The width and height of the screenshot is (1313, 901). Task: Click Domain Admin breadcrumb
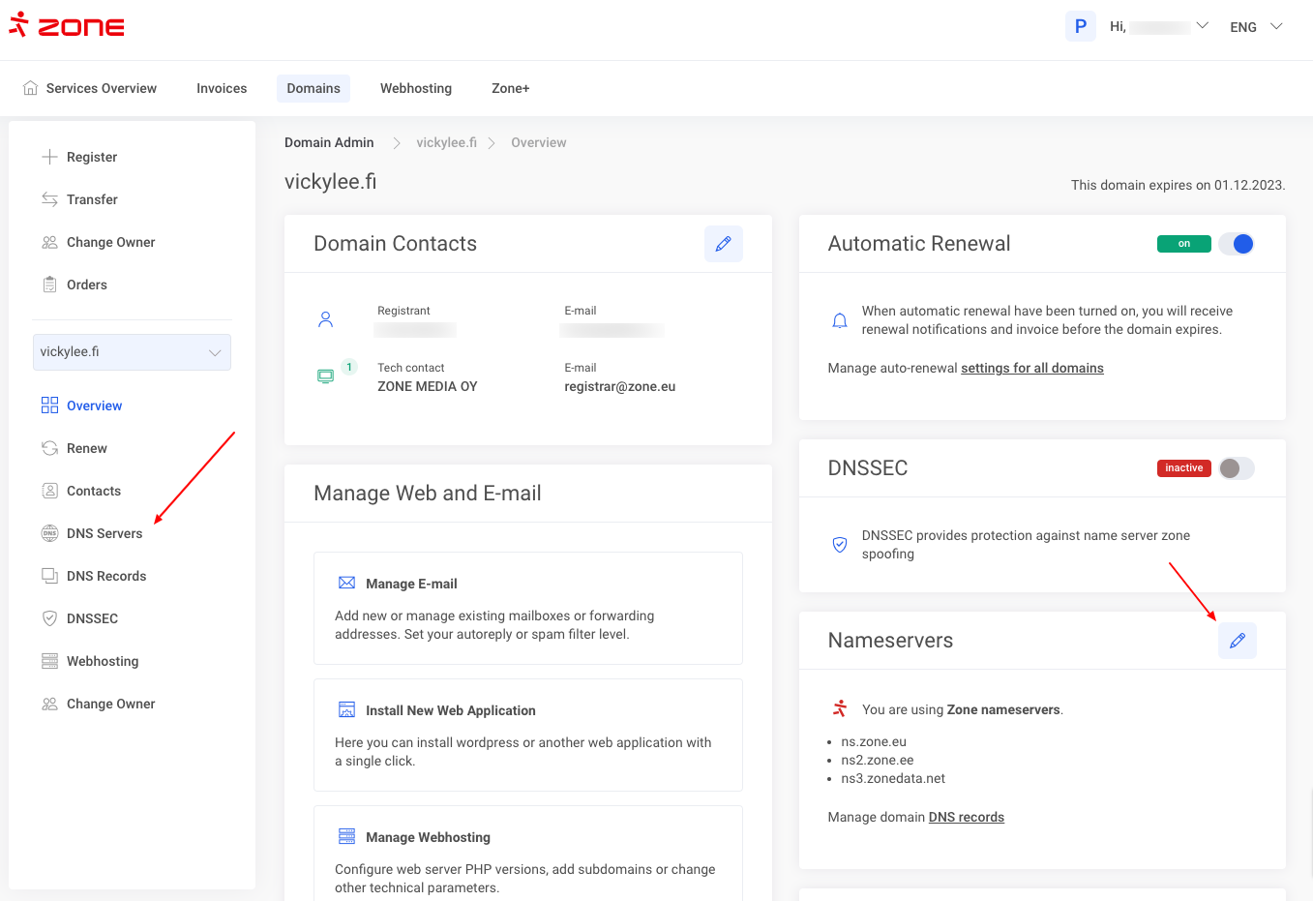329,142
